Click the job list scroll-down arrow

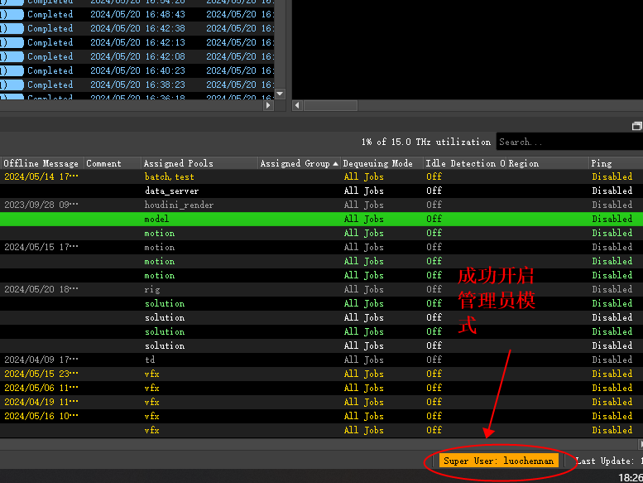[x=279, y=94]
